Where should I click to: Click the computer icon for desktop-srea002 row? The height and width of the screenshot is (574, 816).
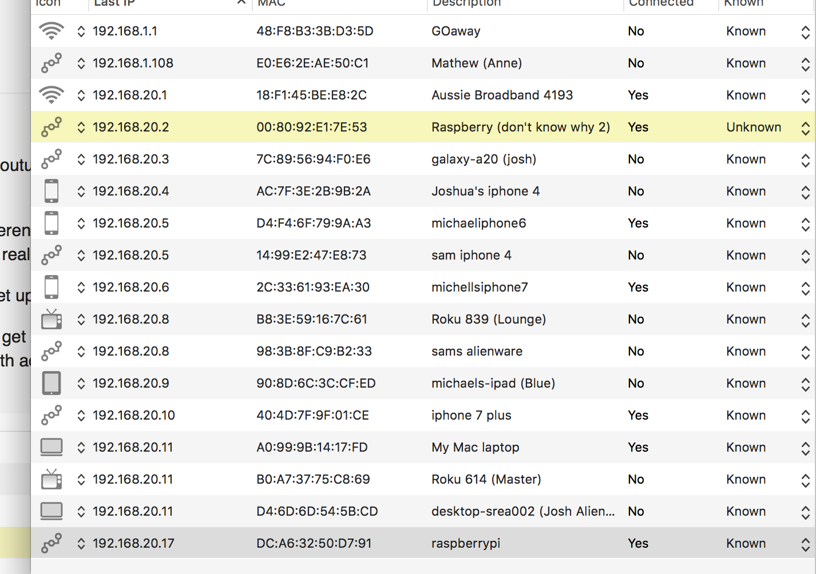point(52,511)
